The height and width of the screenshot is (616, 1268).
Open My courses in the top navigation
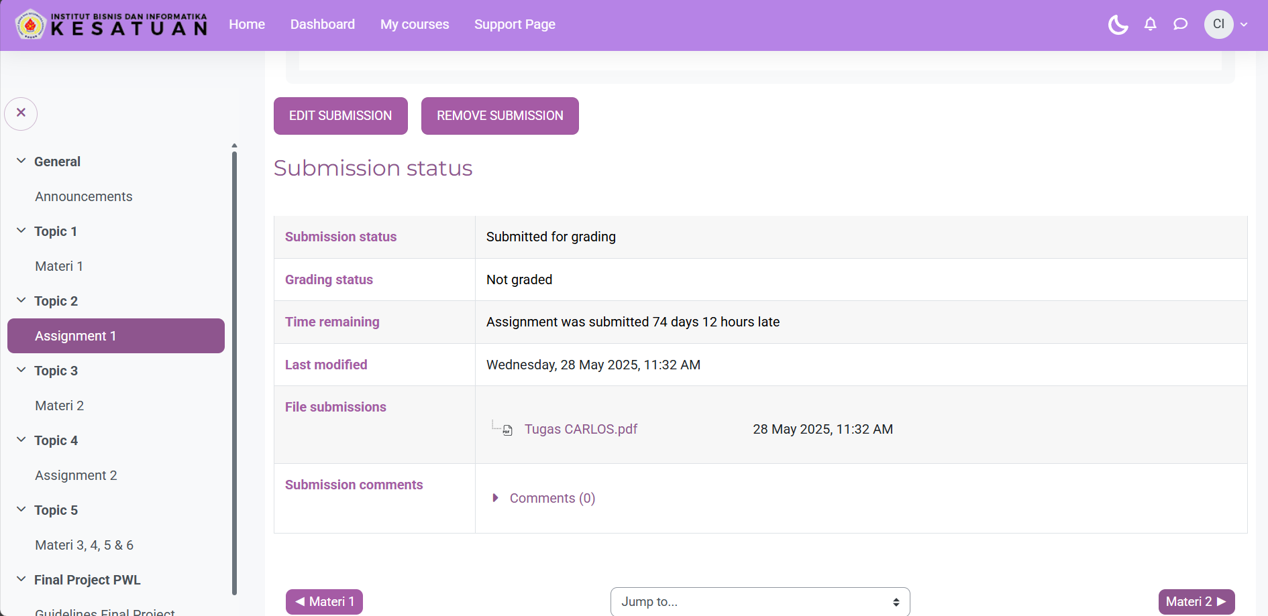(415, 25)
